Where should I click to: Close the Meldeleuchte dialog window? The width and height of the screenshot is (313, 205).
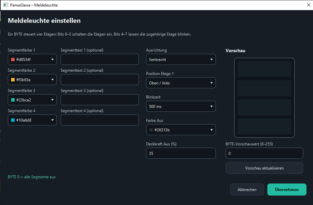tap(309, 5)
